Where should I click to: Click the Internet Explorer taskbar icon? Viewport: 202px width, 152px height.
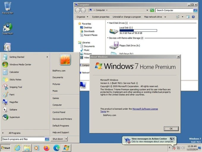click(x=17, y=148)
